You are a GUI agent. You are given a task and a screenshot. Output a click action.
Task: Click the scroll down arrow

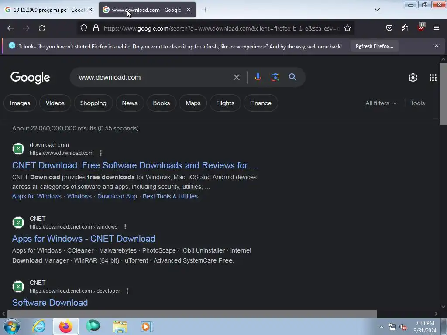pos(443,307)
